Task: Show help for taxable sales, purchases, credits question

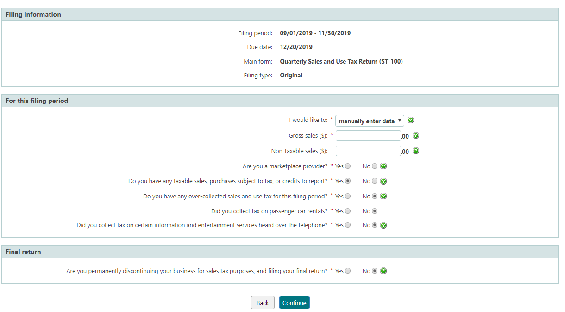Action: tap(383, 181)
